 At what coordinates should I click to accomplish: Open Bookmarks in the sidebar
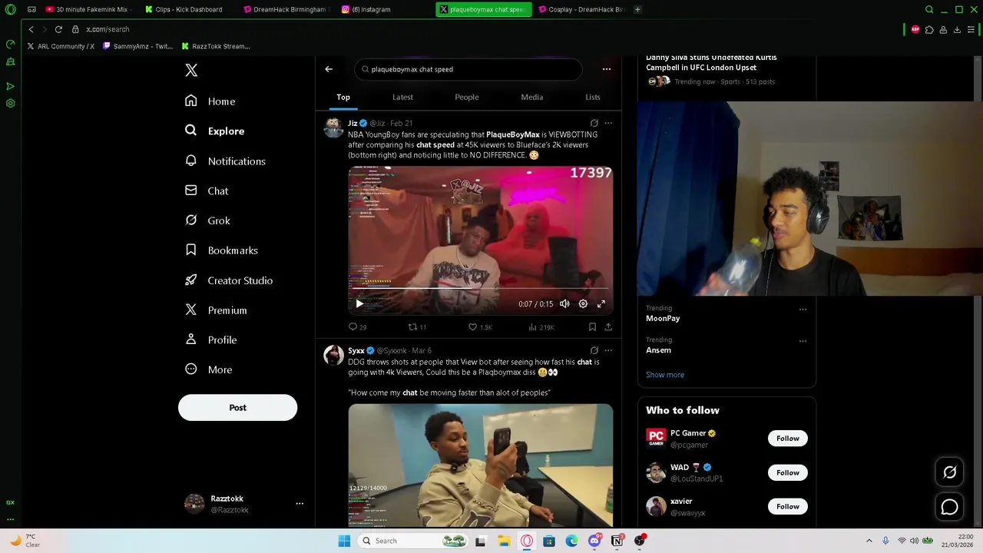221,250
